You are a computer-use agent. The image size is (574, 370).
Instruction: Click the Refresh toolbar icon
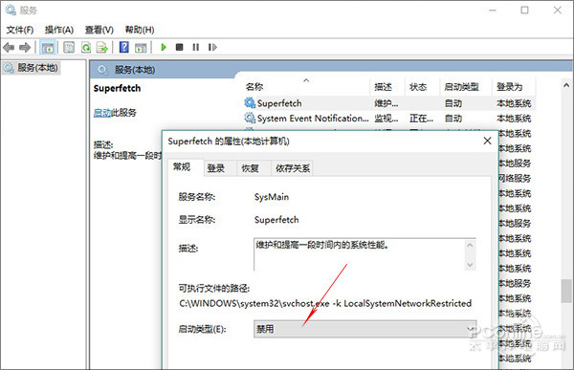click(86, 47)
